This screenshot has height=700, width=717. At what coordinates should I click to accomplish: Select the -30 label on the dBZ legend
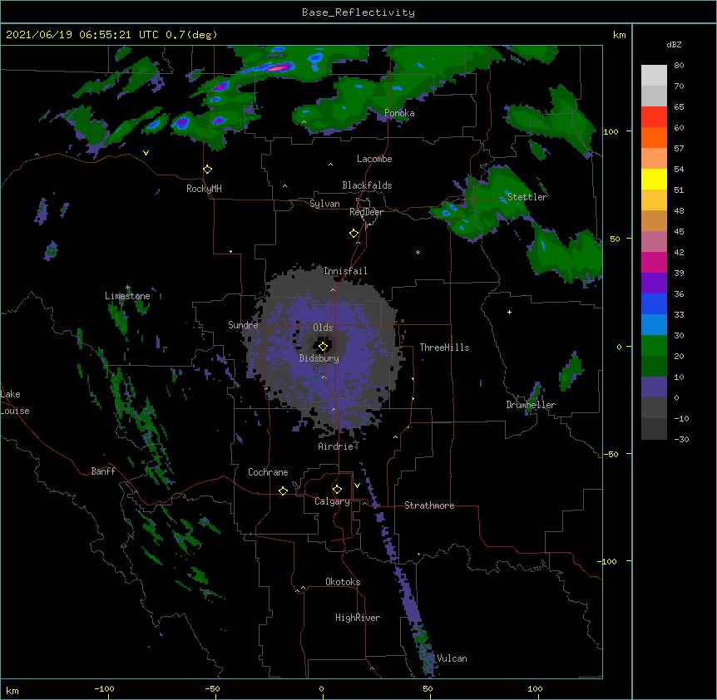tap(681, 439)
